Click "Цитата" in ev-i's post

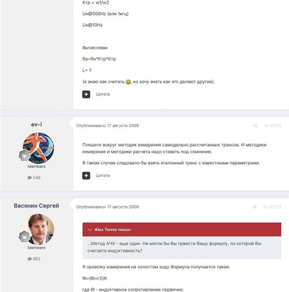click(x=103, y=176)
